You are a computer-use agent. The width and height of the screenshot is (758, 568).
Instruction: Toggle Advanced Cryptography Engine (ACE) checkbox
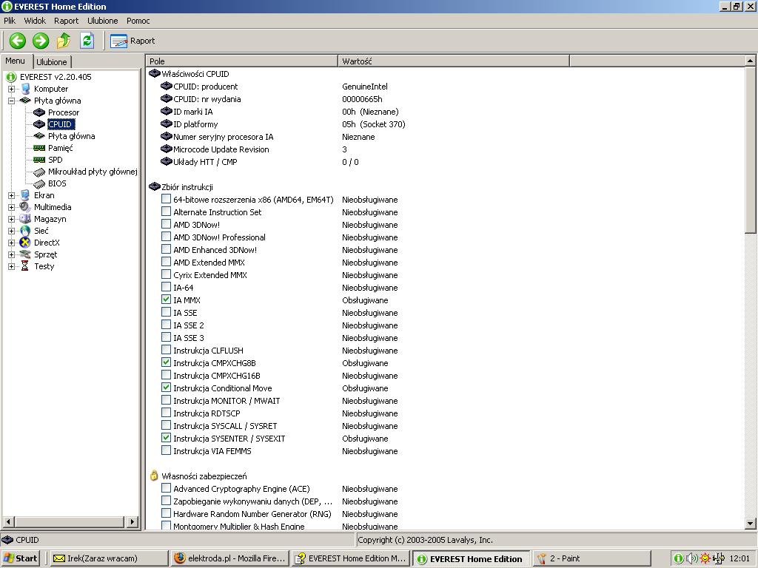[166, 488]
